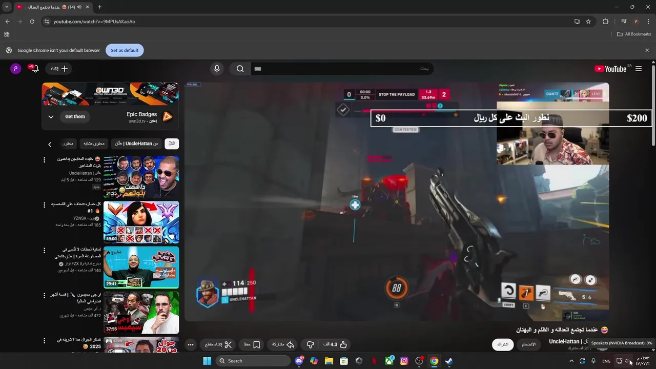Screen dimensions: 656x369
Task: Collapse the Epic Badges ad chevron
Action: [x=51, y=117]
